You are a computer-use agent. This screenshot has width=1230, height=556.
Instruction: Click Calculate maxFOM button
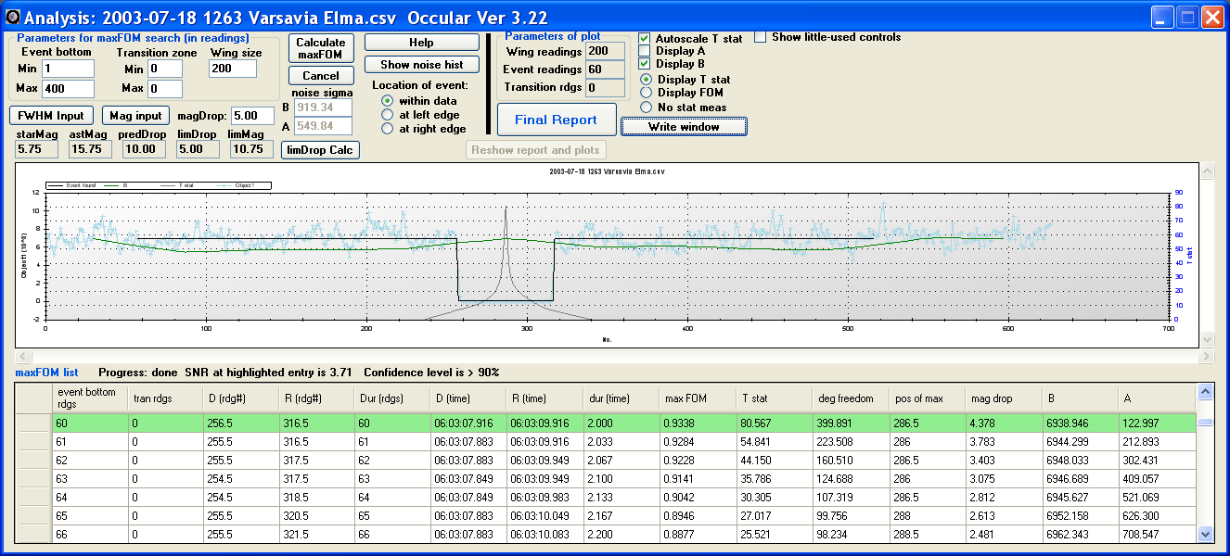pyautogui.click(x=321, y=49)
